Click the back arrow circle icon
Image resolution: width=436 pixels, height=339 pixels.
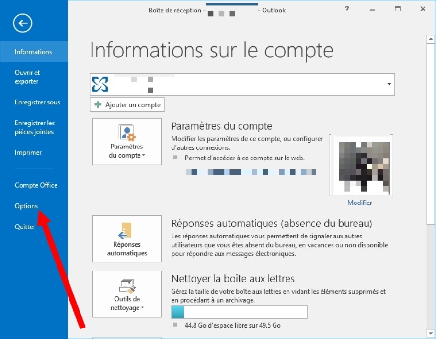pyautogui.click(x=23, y=23)
